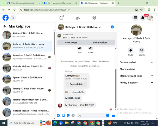Screen dimensions: 158x126
Task: Choose a GIF icon in composer
Action: (73, 116)
